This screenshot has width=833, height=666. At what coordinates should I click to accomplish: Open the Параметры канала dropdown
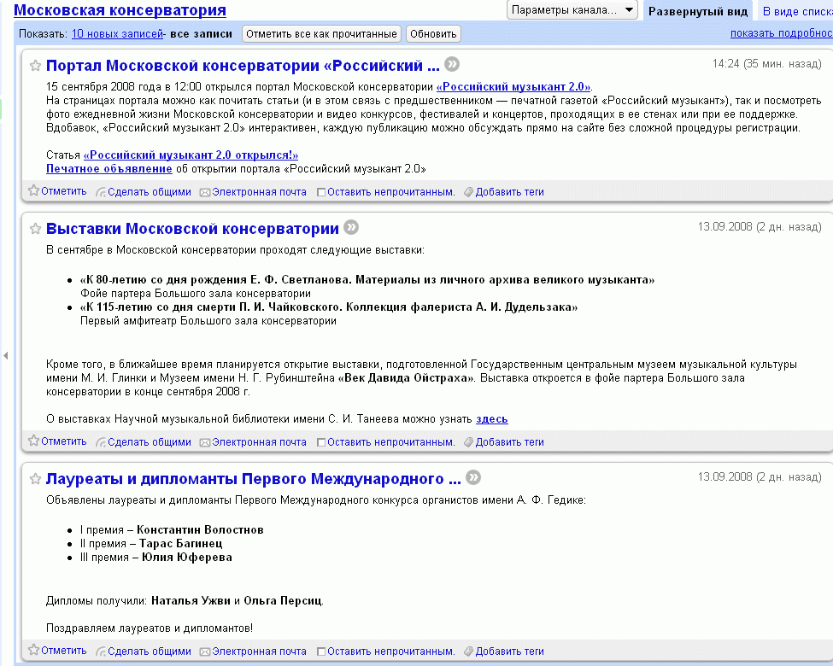[x=572, y=10]
